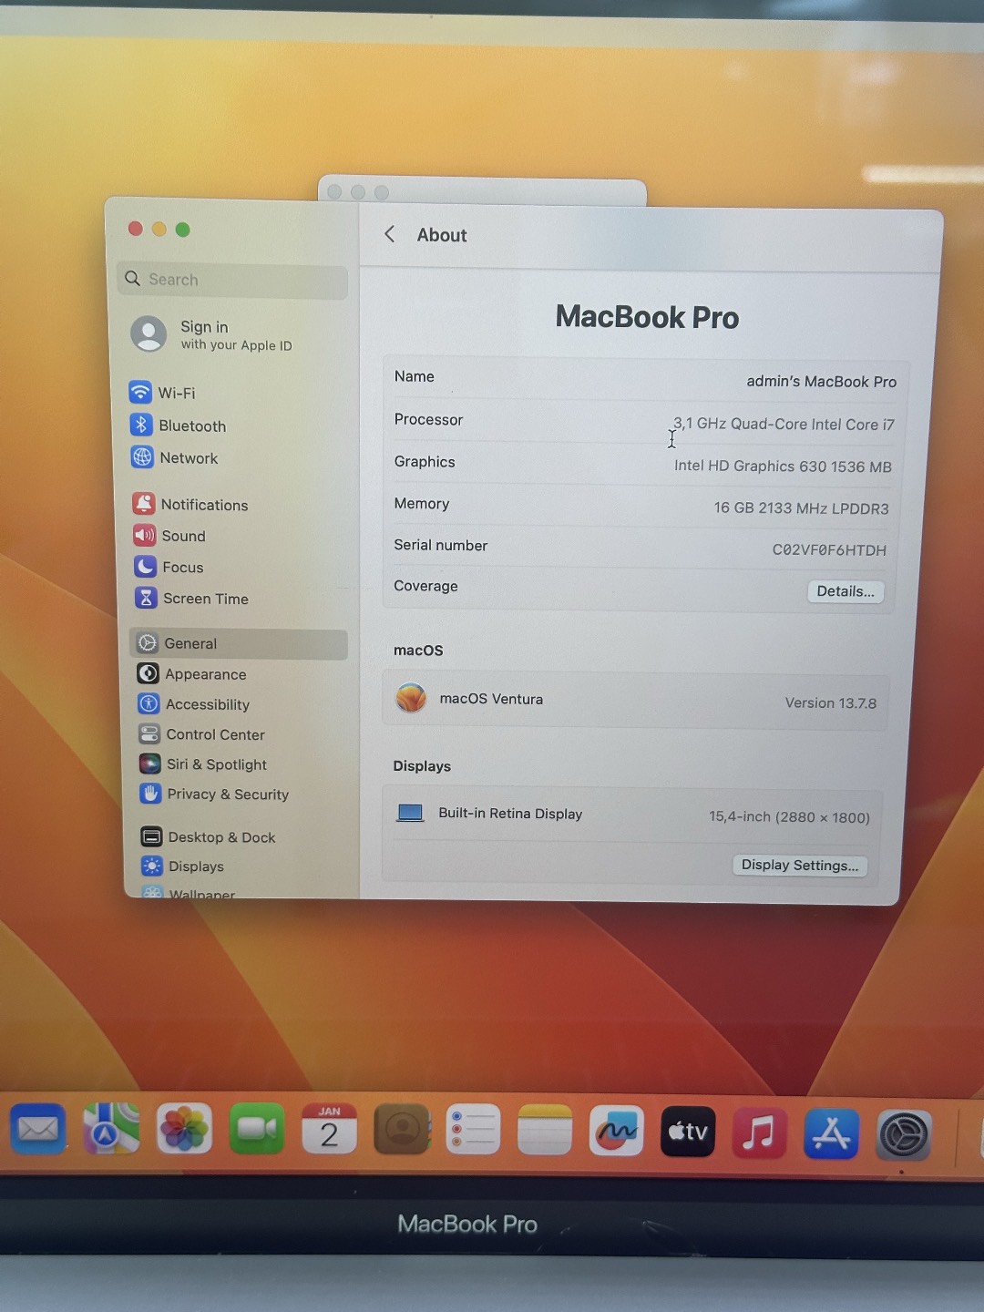Click the admin's MacBook Pro name
Viewport: 984px width, 1312px height.
tap(822, 381)
